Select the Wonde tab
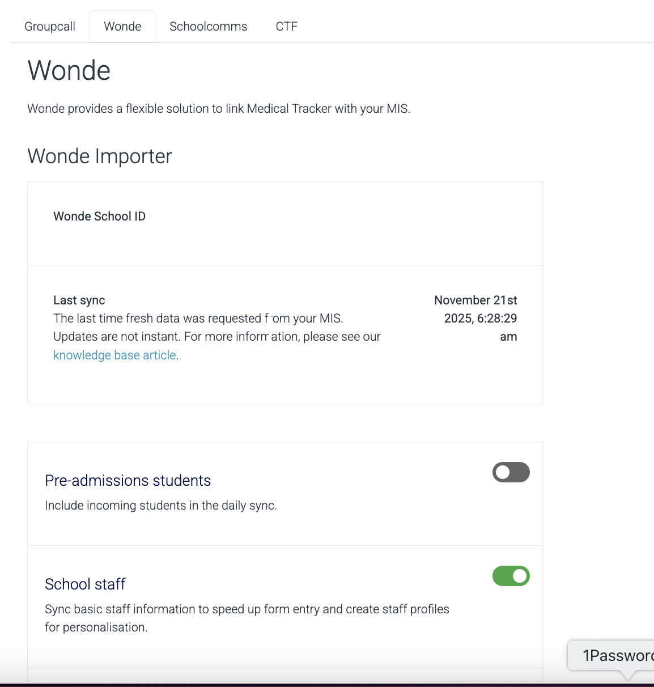 coord(122,27)
